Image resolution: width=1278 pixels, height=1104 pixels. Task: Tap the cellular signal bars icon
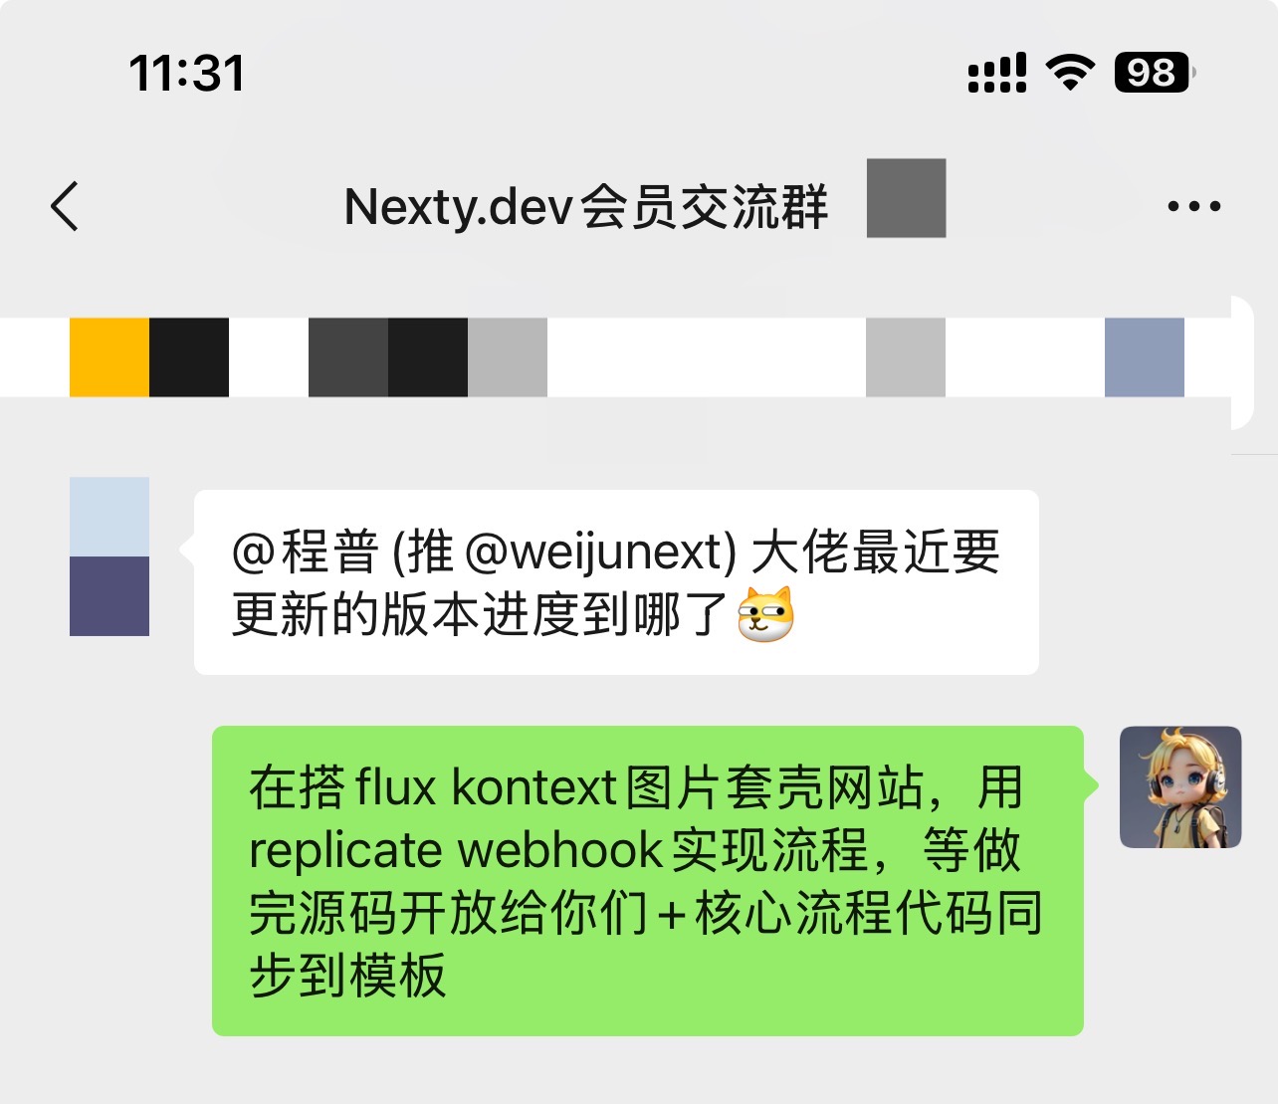click(996, 73)
